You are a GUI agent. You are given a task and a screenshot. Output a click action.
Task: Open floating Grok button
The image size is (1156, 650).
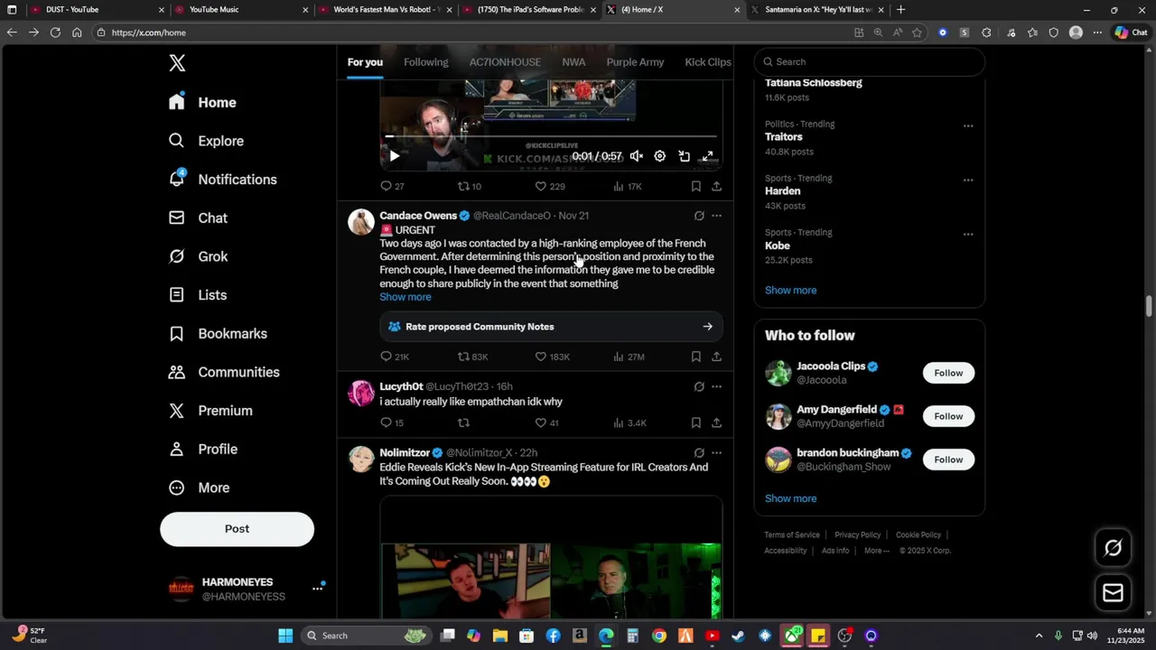coord(1113,548)
